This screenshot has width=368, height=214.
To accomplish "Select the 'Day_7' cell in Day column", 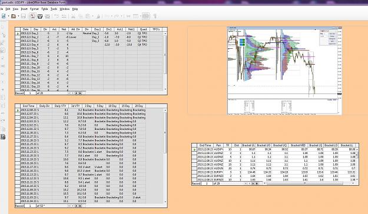I will 35,56.
